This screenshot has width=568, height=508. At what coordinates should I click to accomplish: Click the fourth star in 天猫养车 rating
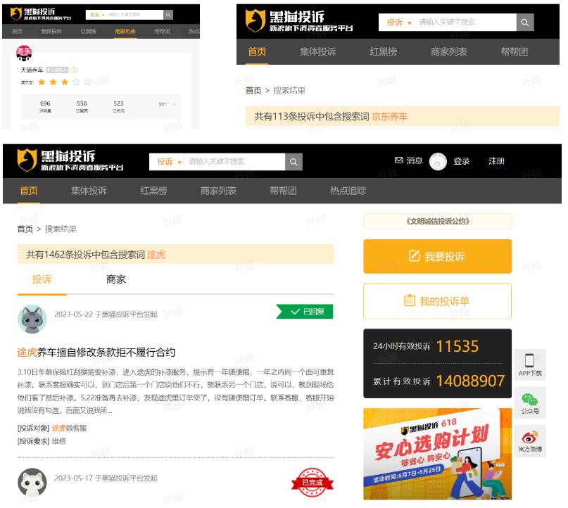coord(76,81)
